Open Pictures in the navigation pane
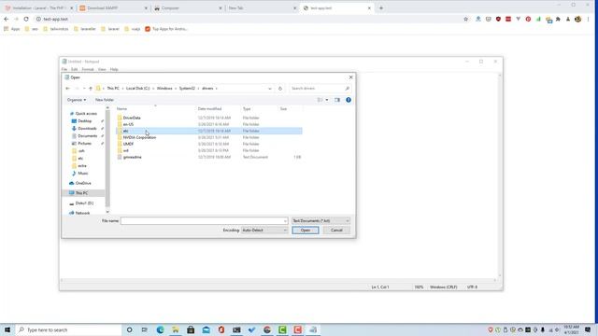Viewport: 598px width, 336px height. [85, 144]
